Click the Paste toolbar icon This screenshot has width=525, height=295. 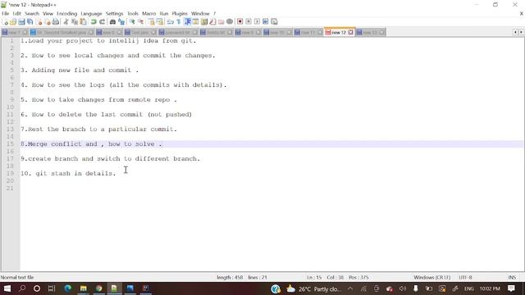(x=84, y=22)
